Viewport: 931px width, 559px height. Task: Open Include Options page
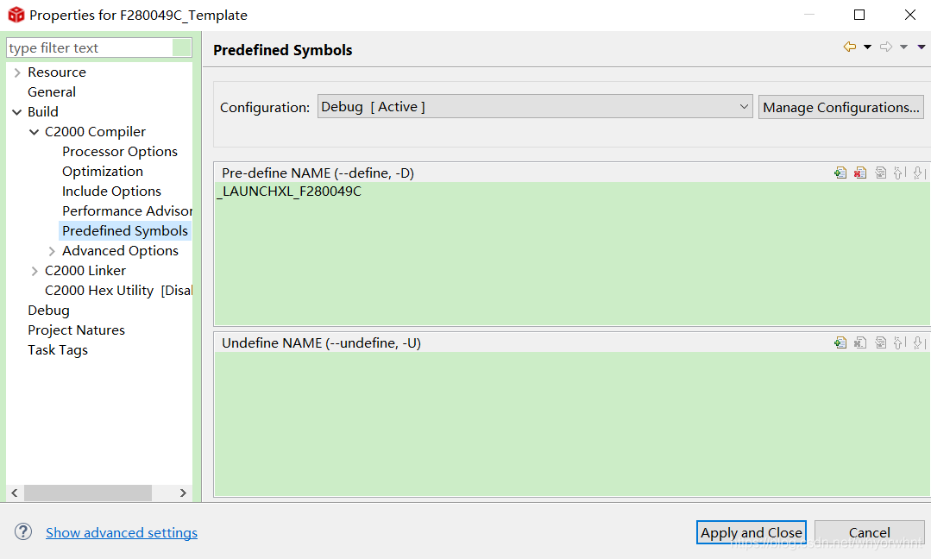pos(111,192)
